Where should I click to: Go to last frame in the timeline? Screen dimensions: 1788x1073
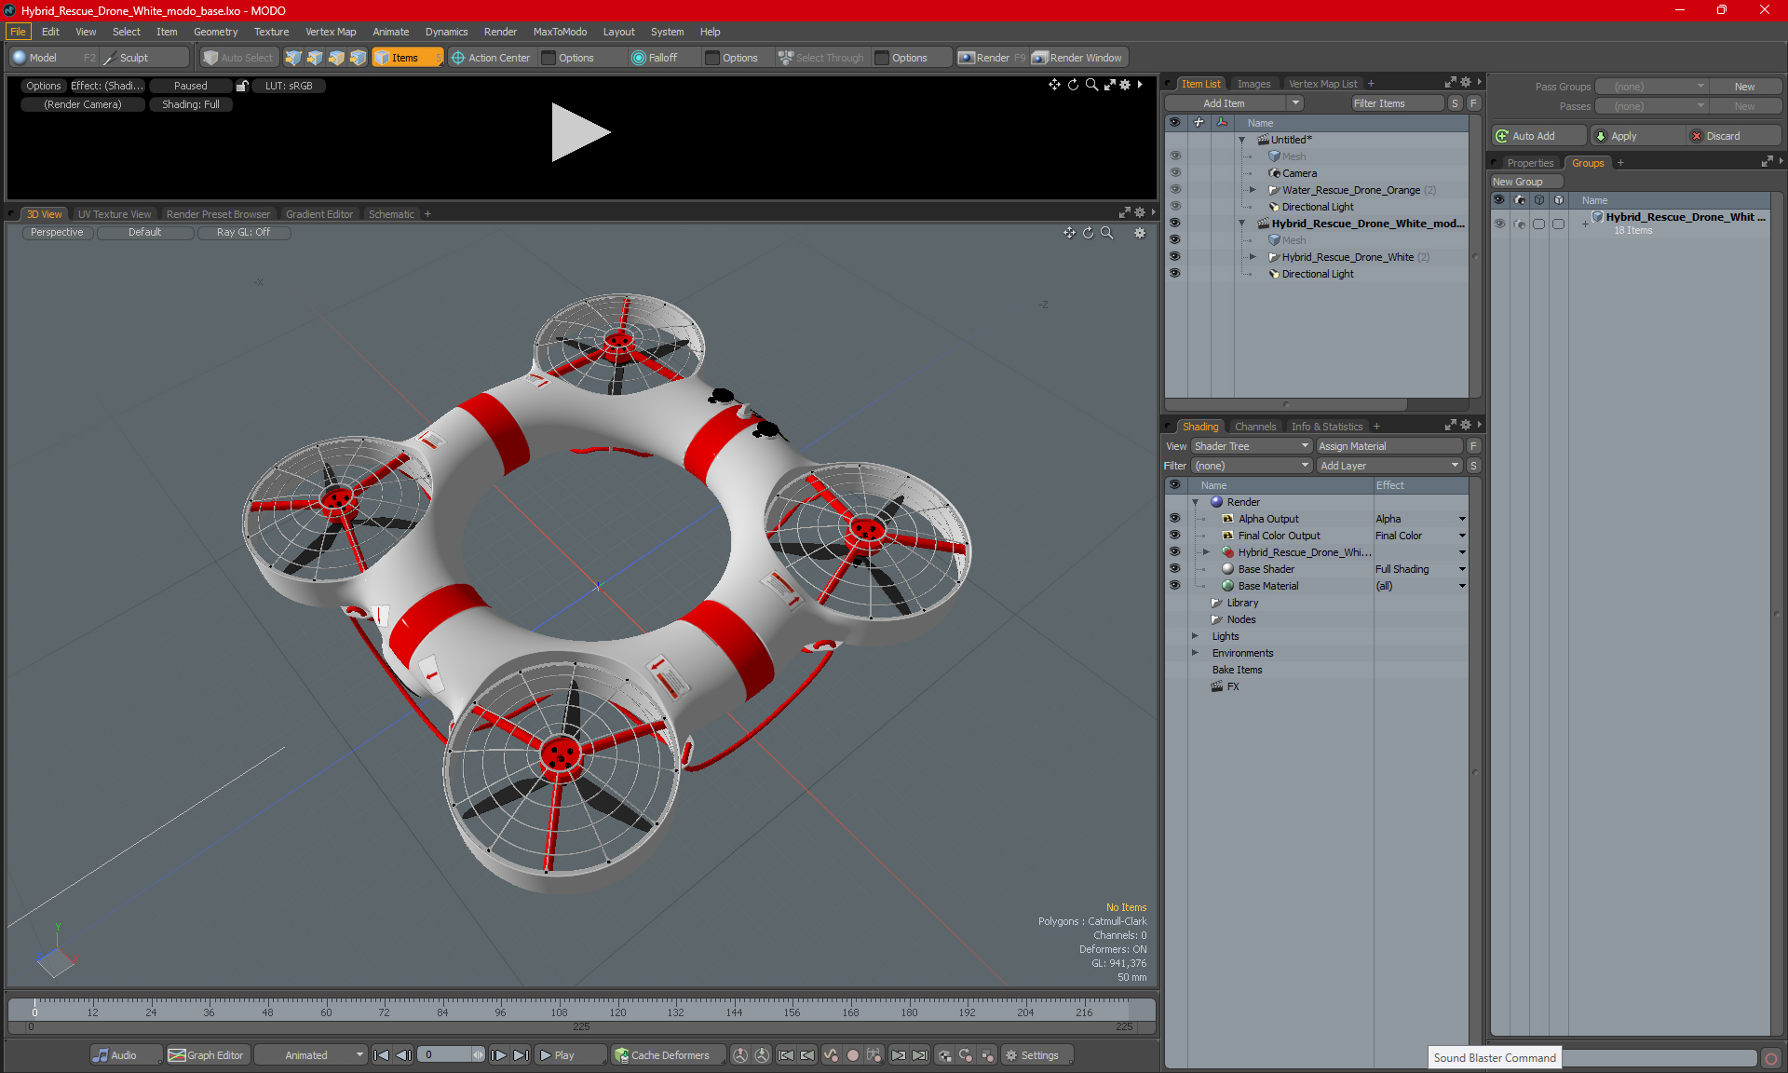pyautogui.click(x=521, y=1055)
